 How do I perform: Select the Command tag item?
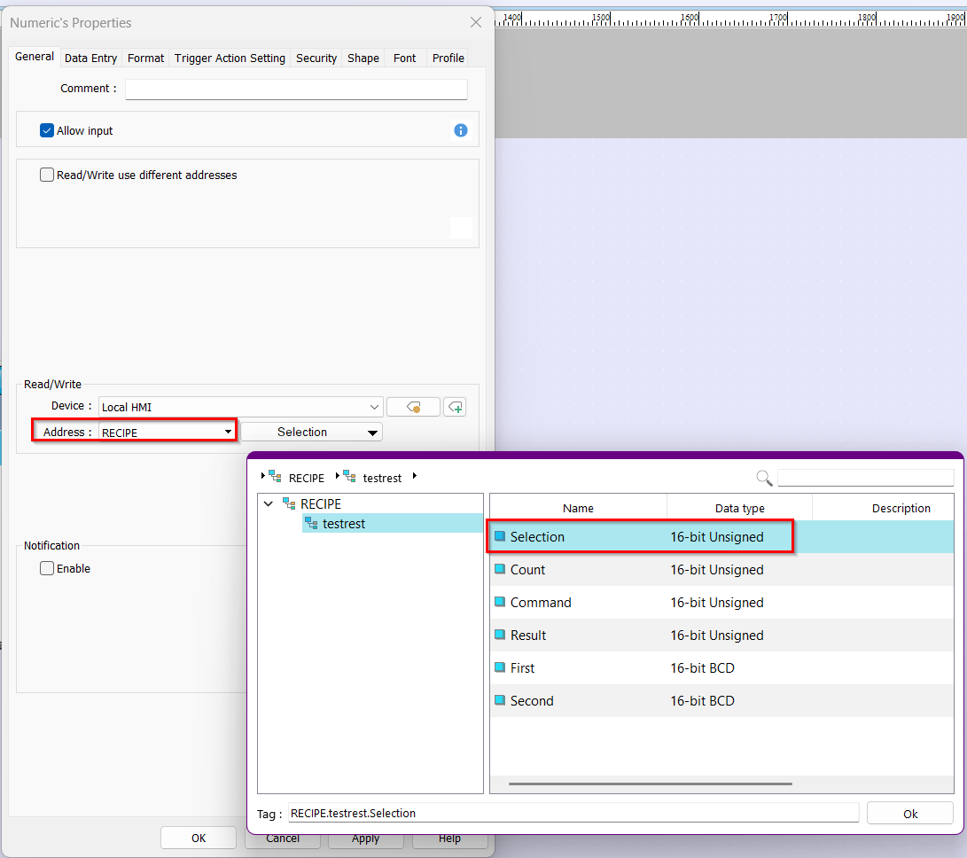540,603
